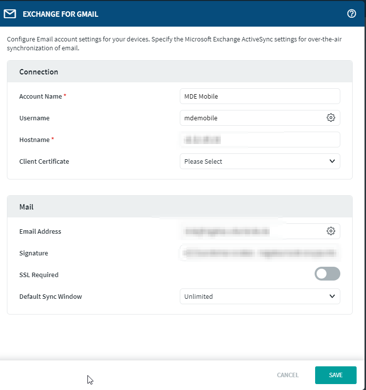The height and width of the screenshot is (390, 366).
Task: Open help via the question mark icon
Action: [x=352, y=14]
